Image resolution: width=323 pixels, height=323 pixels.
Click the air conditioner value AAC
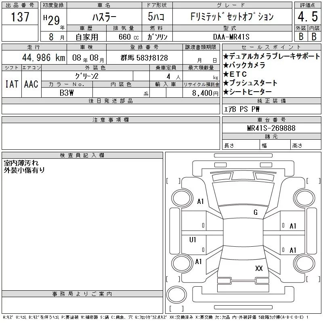coord(31,84)
